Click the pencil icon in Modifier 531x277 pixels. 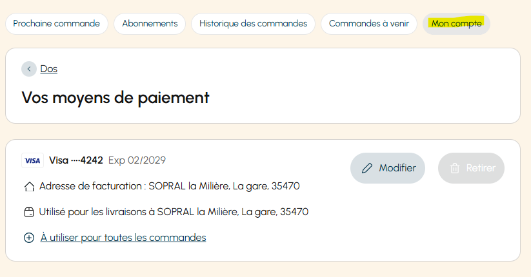(x=367, y=168)
